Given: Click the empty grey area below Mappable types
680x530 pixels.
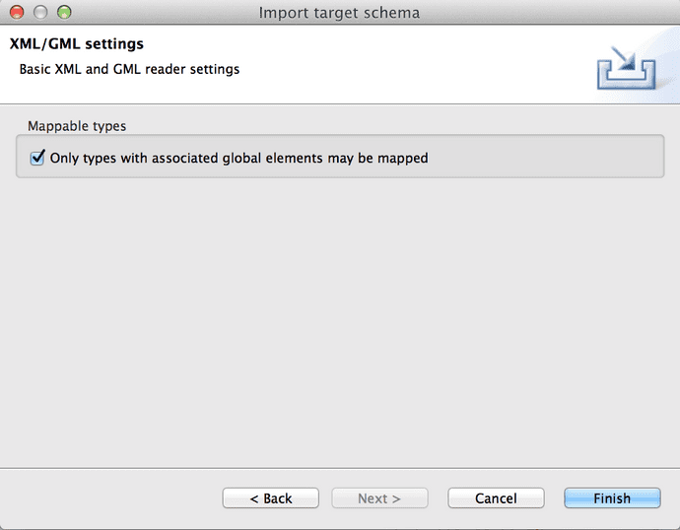Looking at the screenshot, I should coord(340,315).
